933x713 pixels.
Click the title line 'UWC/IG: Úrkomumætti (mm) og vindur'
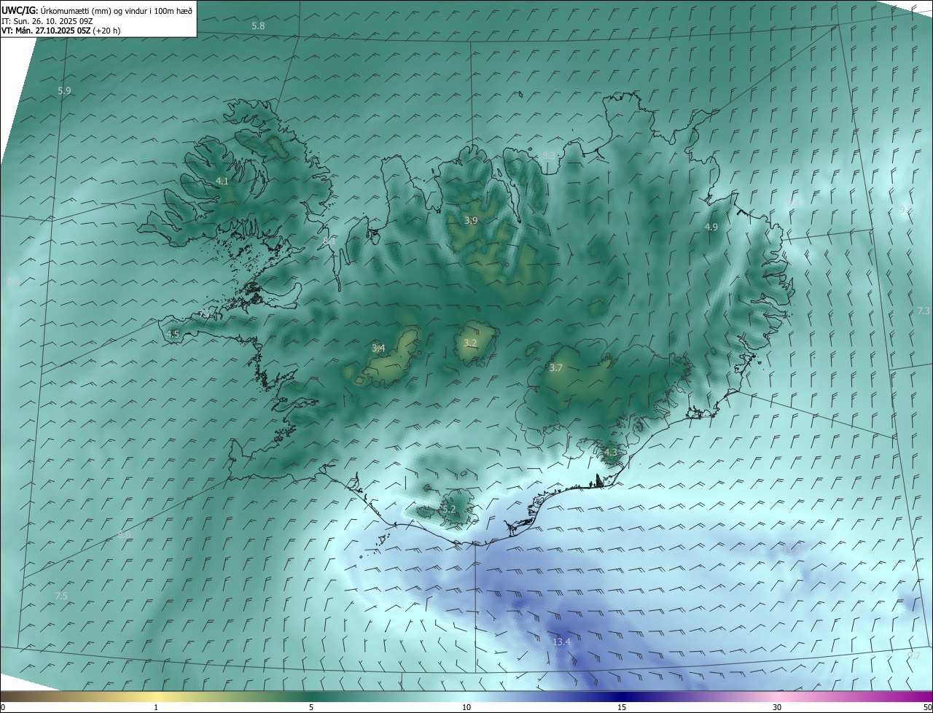[97, 10]
